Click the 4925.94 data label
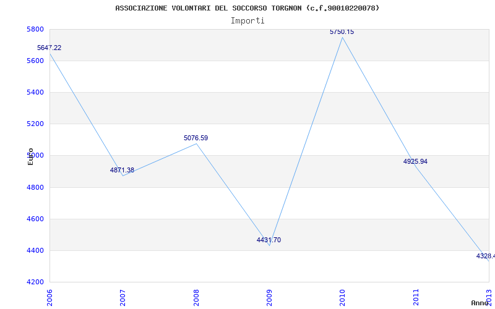 pos(415,162)
